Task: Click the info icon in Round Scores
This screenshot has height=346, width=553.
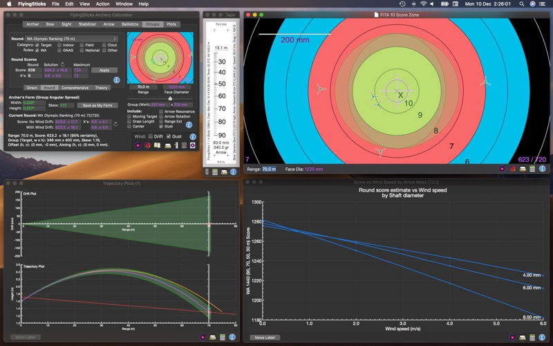Action: coord(116,81)
